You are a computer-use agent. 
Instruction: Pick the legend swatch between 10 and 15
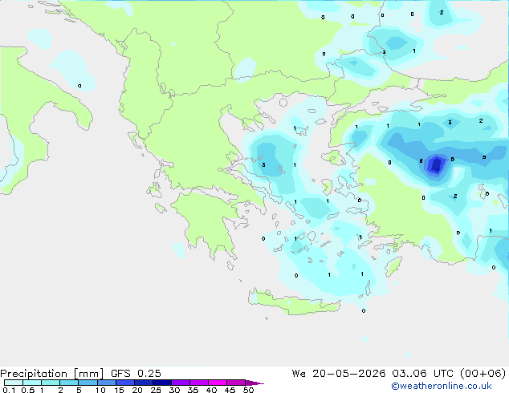(x=106, y=383)
